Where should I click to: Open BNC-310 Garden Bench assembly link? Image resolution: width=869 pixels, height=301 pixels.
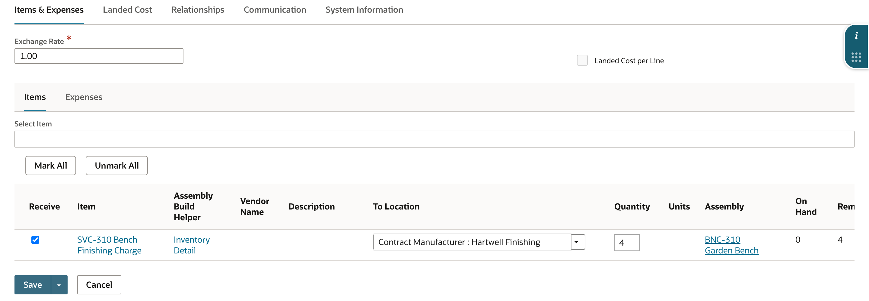click(731, 245)
